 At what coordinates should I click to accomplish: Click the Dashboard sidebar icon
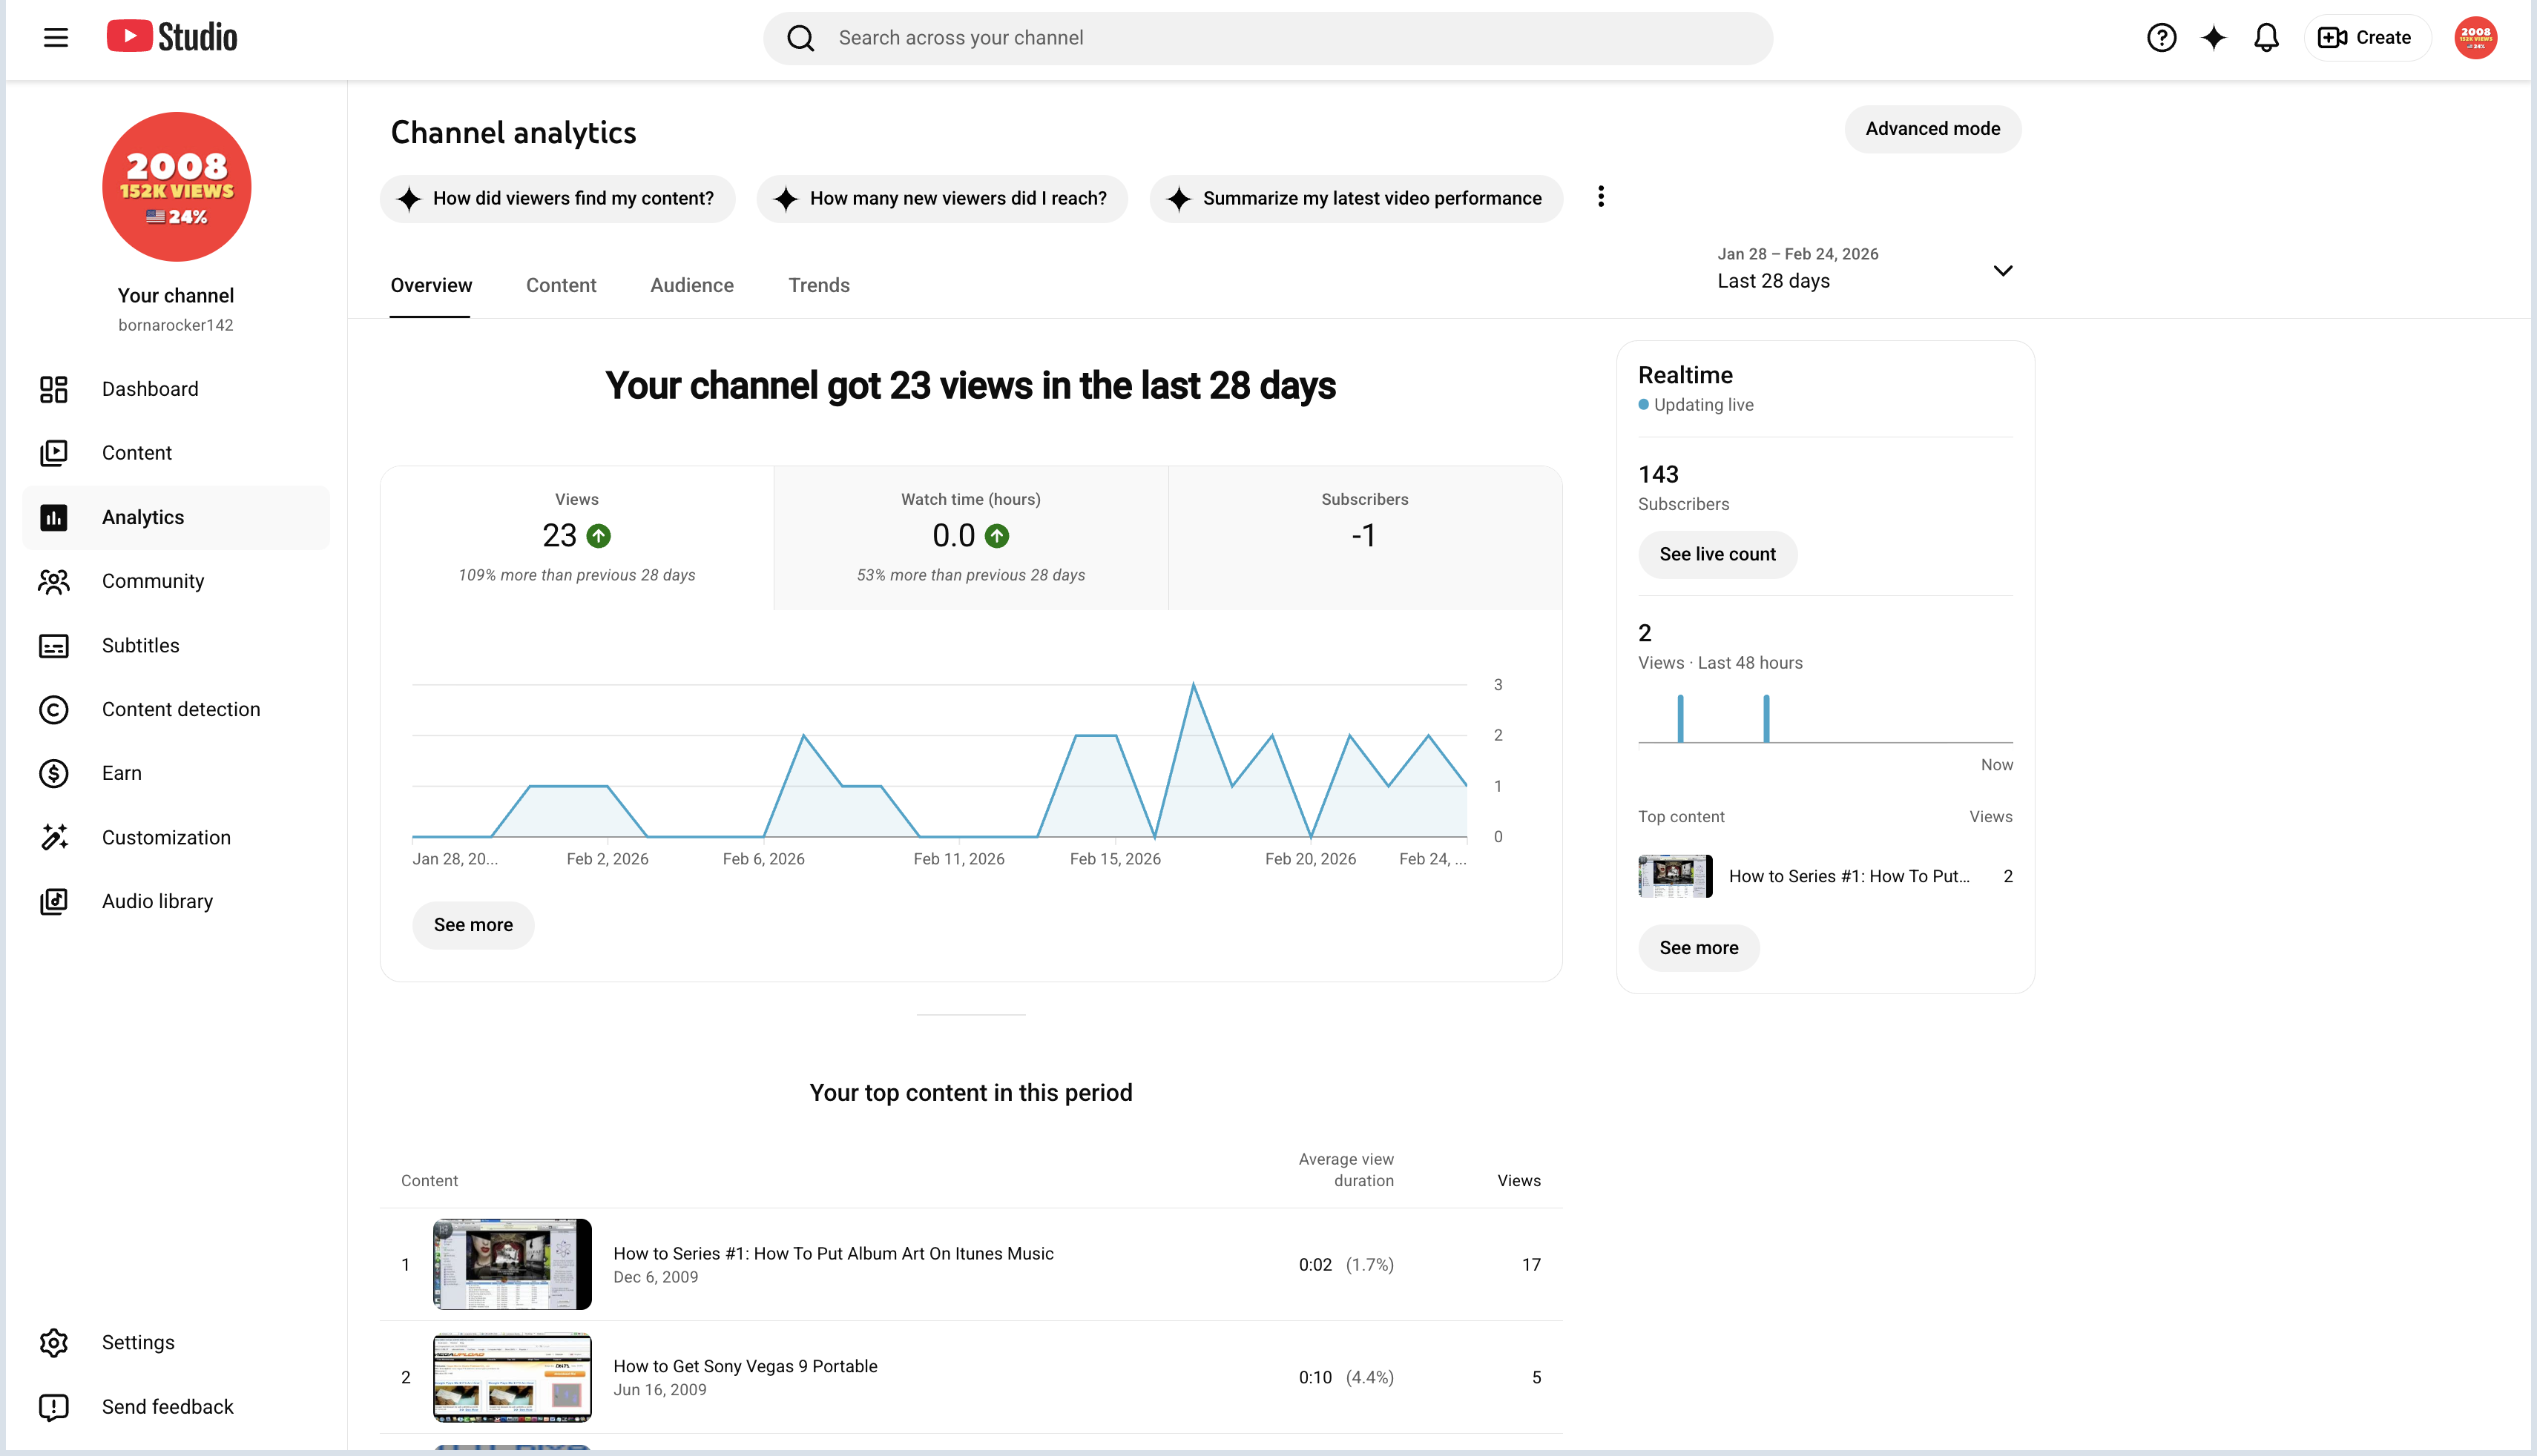[54, 389]
